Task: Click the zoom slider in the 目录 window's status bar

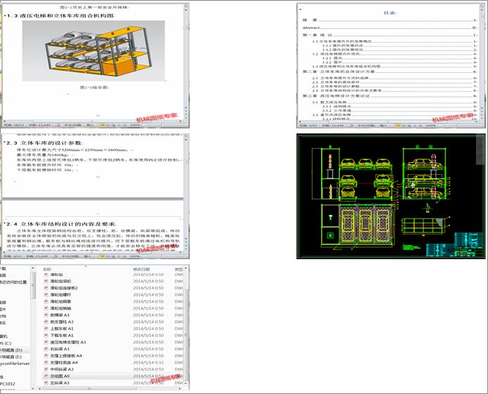Action: [458, 125]
